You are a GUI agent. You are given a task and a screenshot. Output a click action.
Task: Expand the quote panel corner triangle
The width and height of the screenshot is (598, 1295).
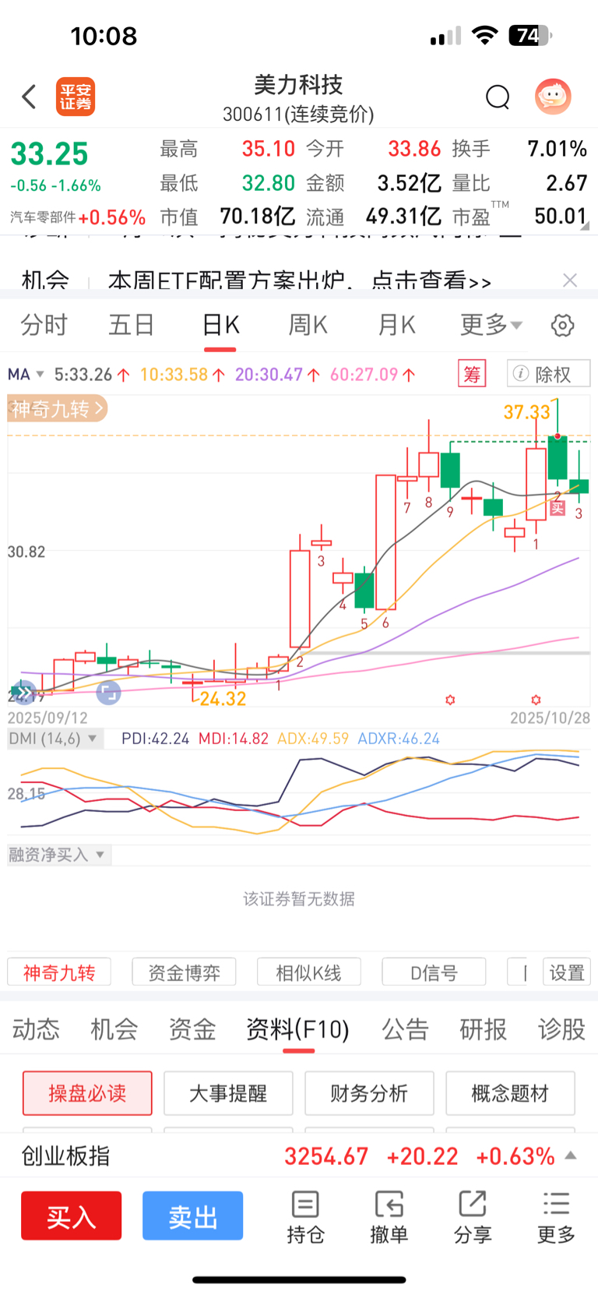click(585, 226)
